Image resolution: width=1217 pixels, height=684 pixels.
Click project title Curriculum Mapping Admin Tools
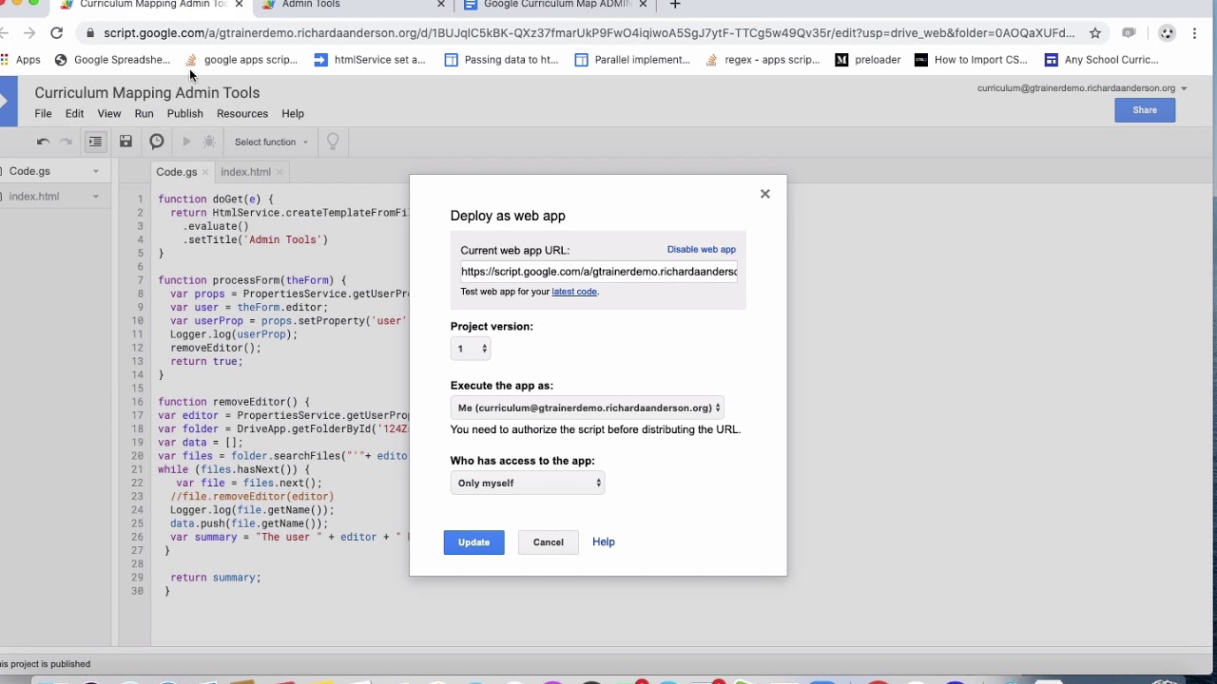click(147, 93)
